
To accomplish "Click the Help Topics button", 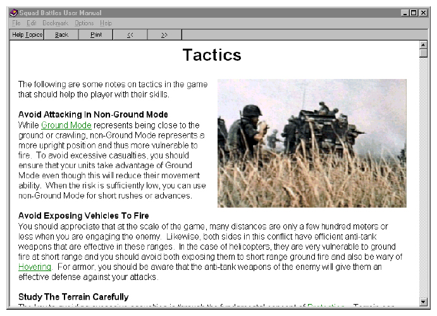I will pyautogui.click(x=27, y=35).
